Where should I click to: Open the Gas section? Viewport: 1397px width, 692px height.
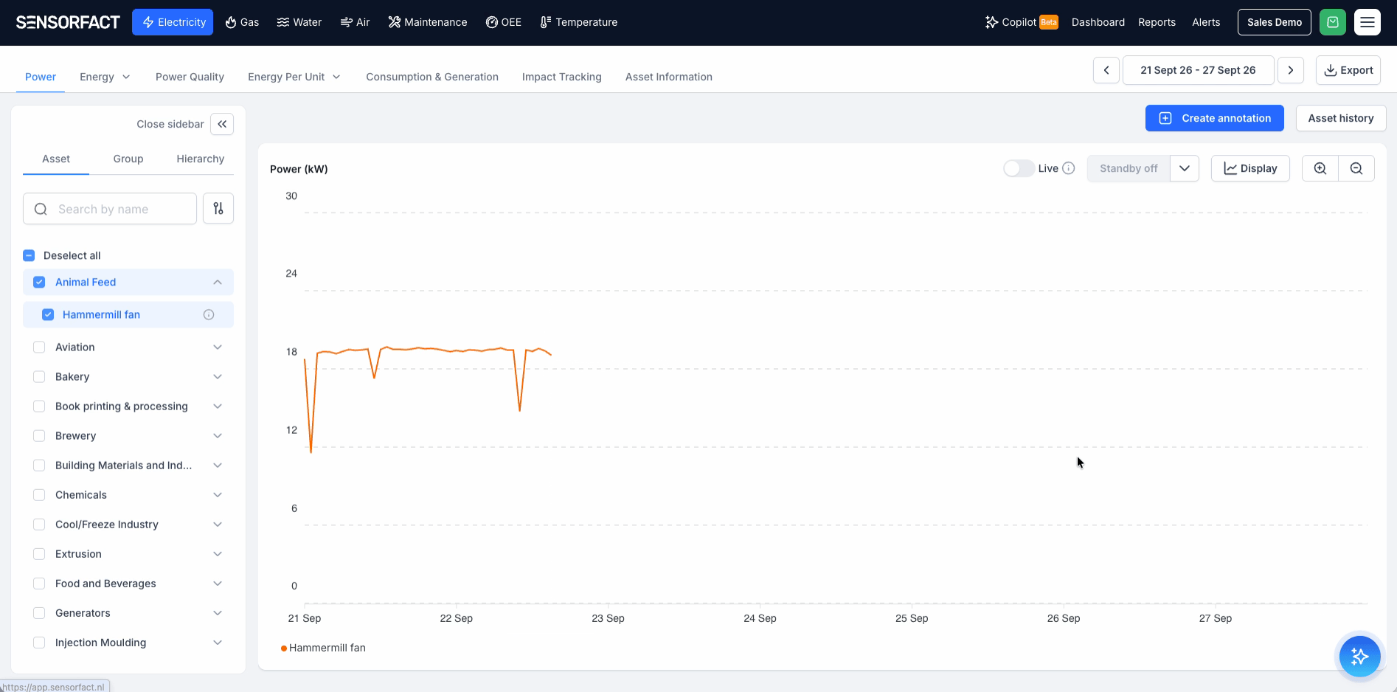pyautogui.click(x=242, y=22)
